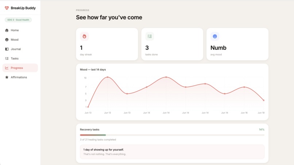Click the 'Recovery tasks' heading
Screen dimensions: 294x165
click(x=90, y=129)
